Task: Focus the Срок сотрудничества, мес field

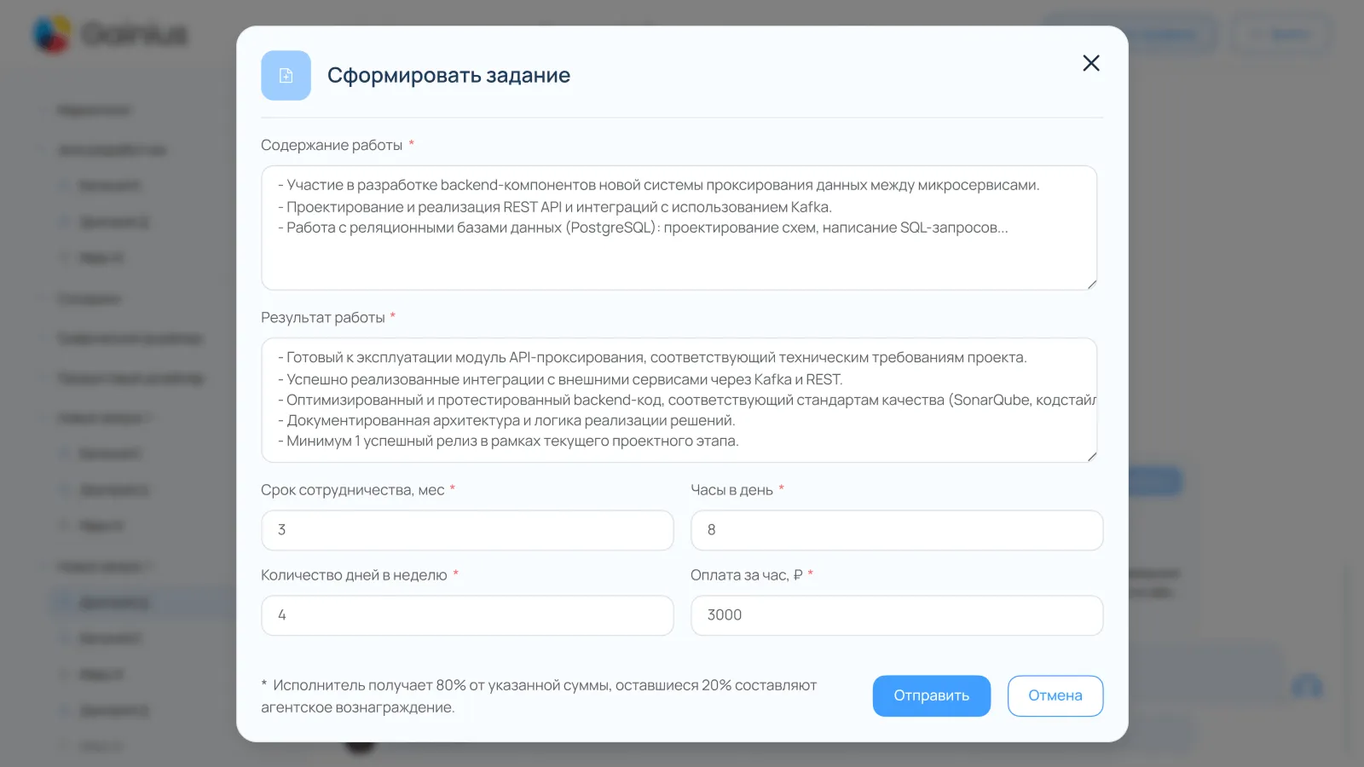Action: tap(467, 530)
